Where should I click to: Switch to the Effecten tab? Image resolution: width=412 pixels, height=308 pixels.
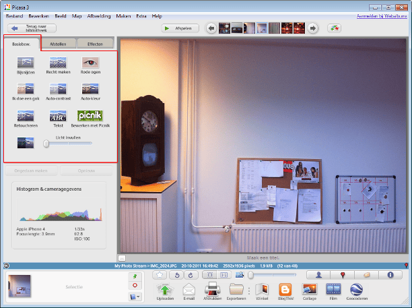[95, 44]
